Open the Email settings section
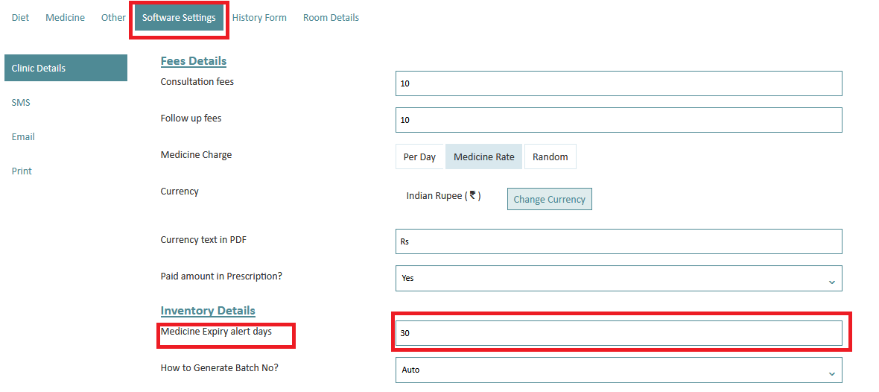 (23, 137)
